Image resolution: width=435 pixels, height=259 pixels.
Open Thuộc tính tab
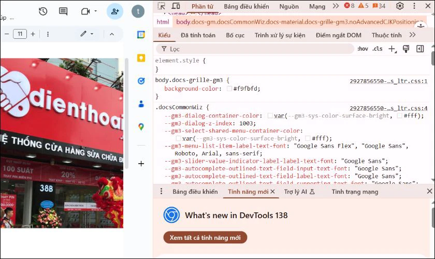[x=386, y=35]
